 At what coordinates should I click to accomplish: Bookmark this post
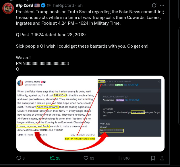(x=153, y=158)
